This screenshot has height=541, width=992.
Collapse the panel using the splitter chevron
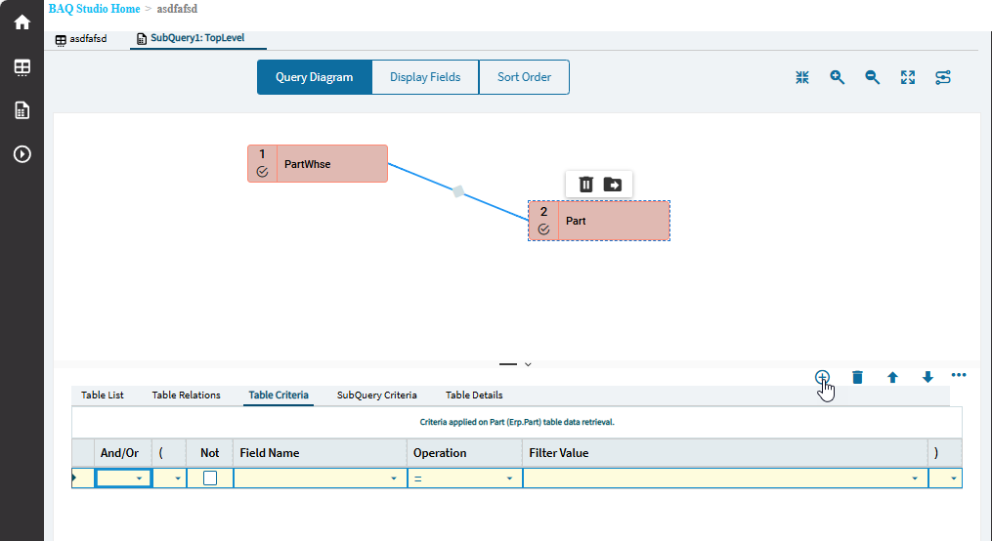[528, 364]
